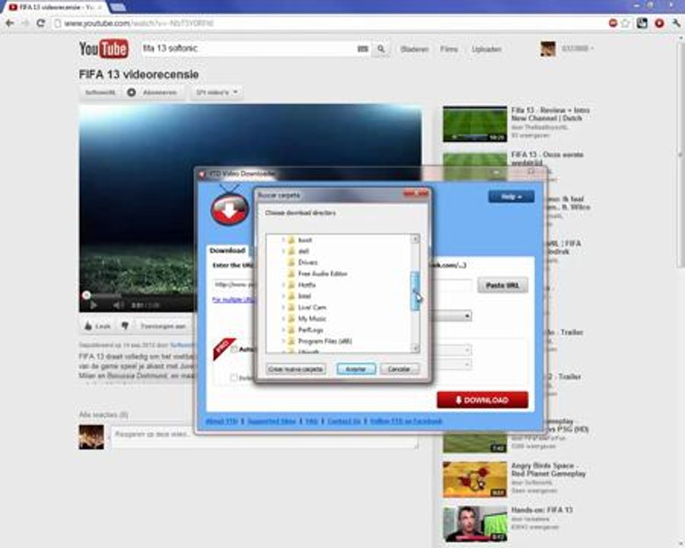The height and width of the screenshot is (548, 685).
Task: Open the Chrome wrench menu
Action: pos(676,23)
